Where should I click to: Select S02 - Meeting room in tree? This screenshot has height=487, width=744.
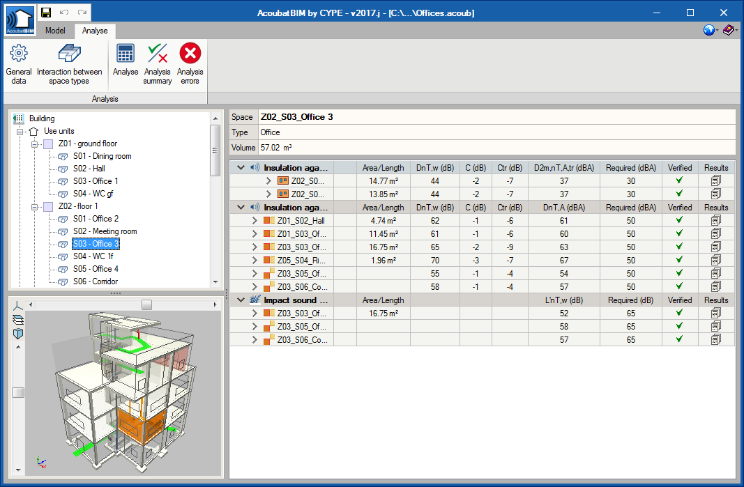click(105, 231)
